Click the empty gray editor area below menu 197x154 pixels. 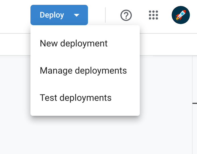(x=85, y=136)
